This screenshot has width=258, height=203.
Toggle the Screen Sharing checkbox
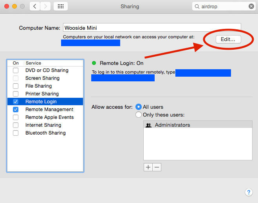(x=16, y=78)
